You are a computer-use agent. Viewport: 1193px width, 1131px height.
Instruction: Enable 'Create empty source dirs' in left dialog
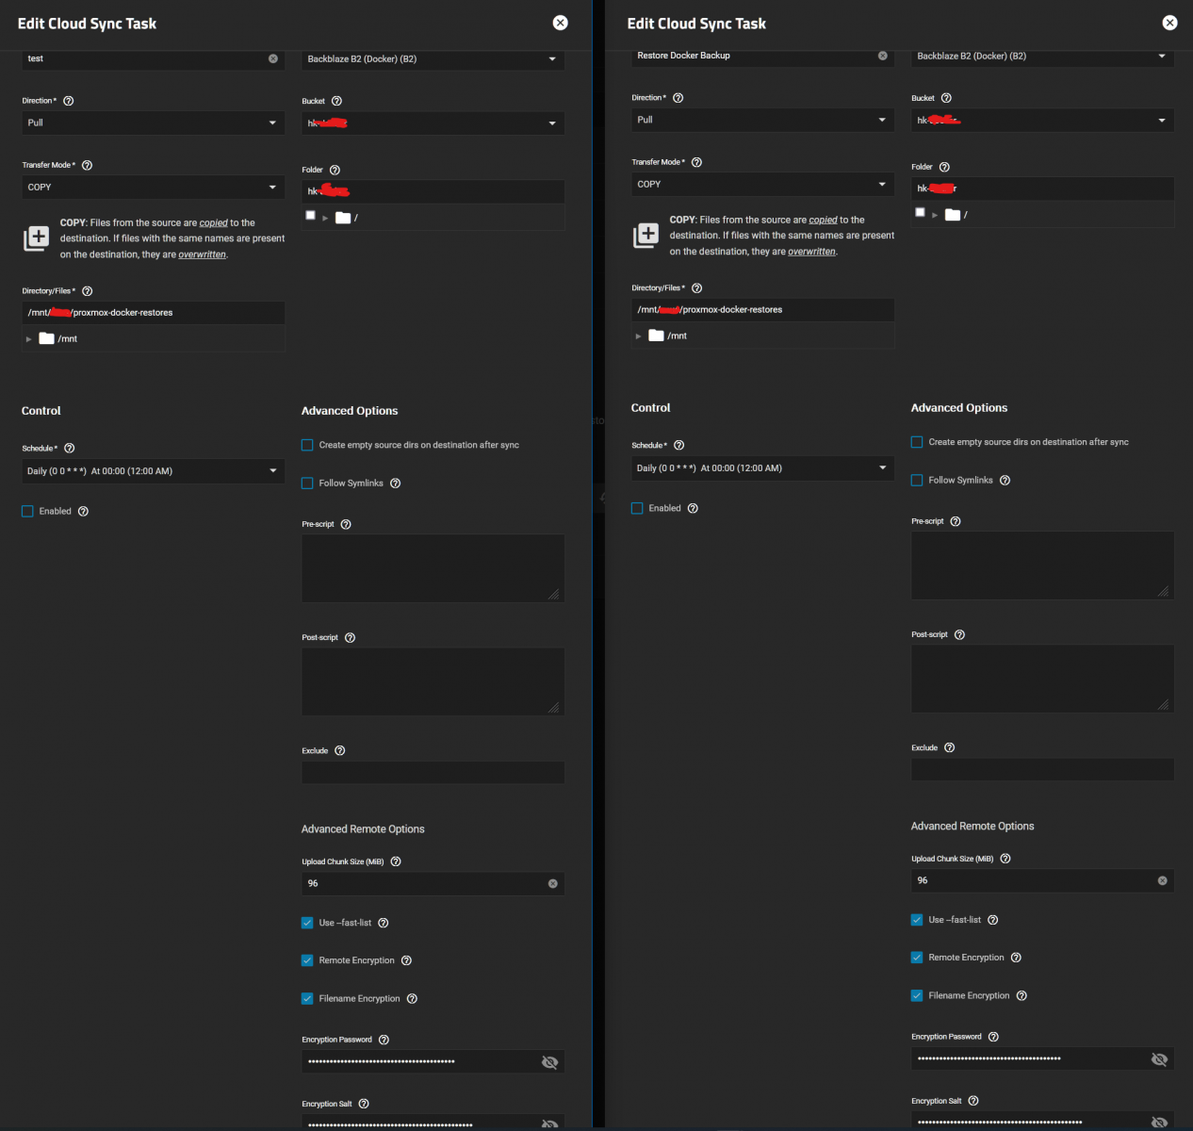click(307, 445)
